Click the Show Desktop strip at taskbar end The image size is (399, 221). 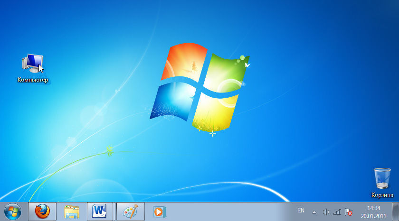[396, 212]
